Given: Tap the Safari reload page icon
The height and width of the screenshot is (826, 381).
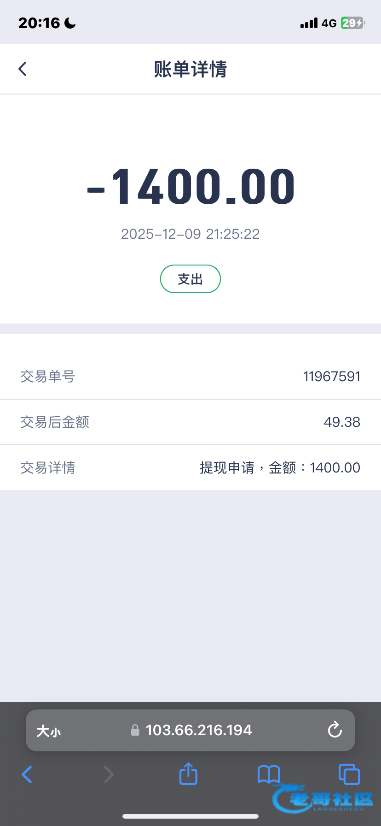Looking at the screenshot, I should [335, 730].
